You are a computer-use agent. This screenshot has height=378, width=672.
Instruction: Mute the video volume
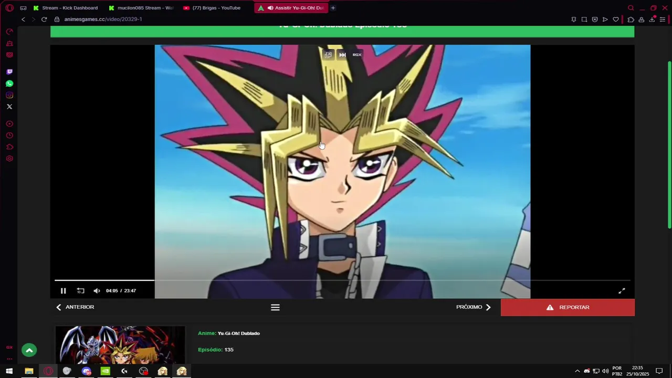click(97, 291)
